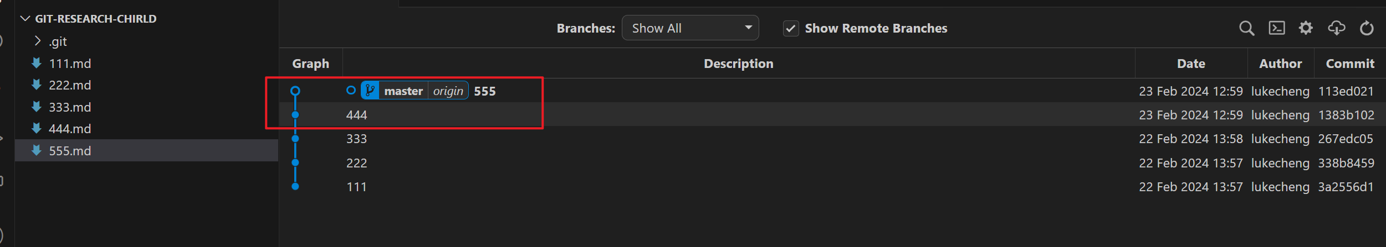Click the refresh icon
This screenshot has width=1386, height=247.
pos(1367,28)
